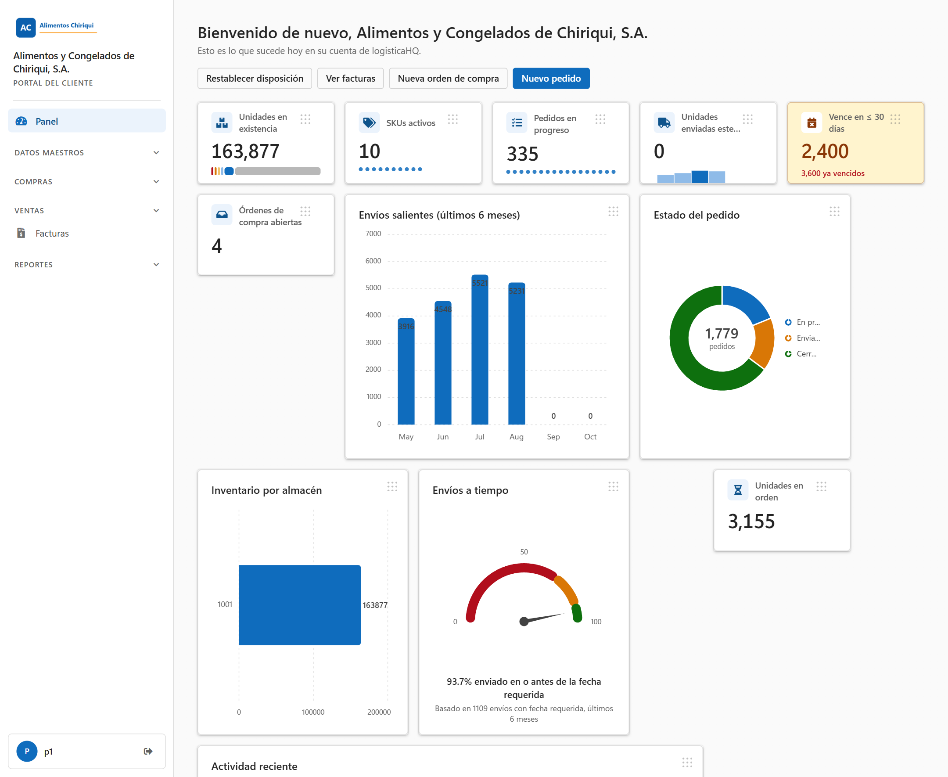Viewport: 948px width, 777px height.
Task: Expand the Datos Maestros sidebar section
Action: pyautogui.click(x=87, y=153)
